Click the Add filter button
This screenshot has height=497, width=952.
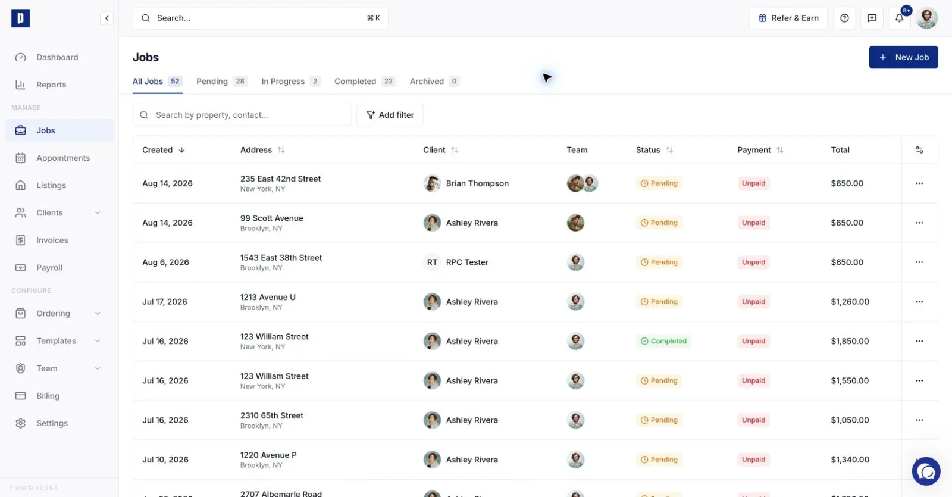(390, 115)
